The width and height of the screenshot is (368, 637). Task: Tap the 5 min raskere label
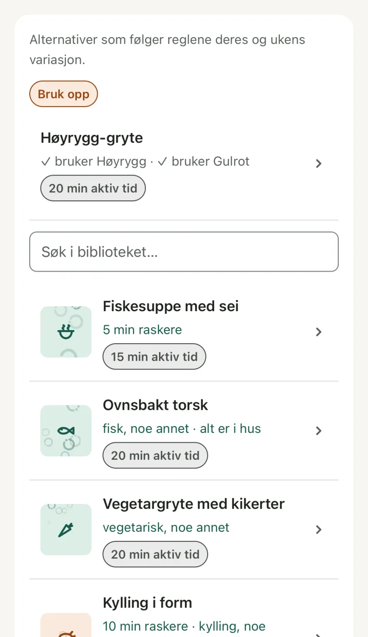[142, 330]
